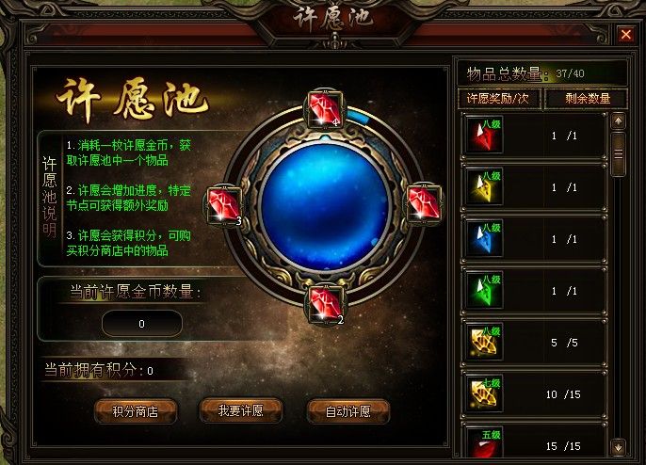Click the 我要许愿 make a wish button

(x=241, y=410)
